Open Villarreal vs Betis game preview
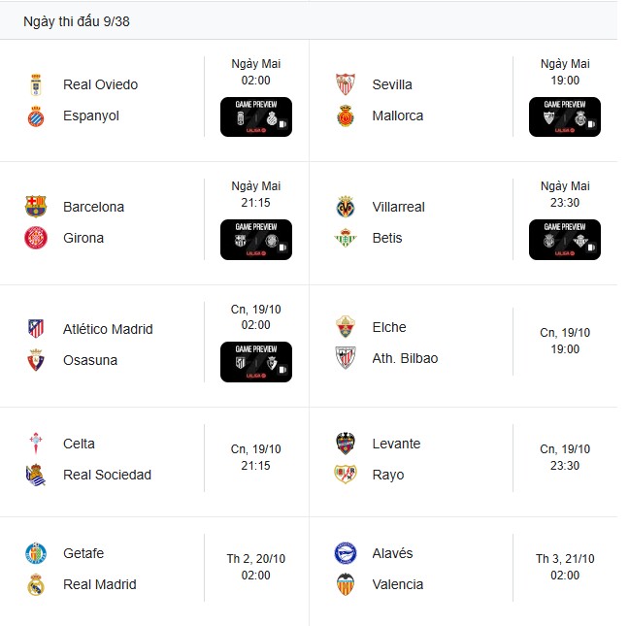The image size is (629, 626). tap(565, 239)
